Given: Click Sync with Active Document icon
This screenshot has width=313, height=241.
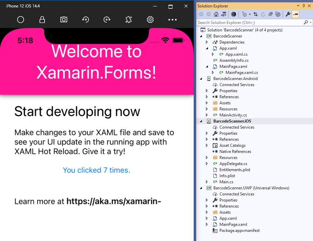Looking at the screenshot, I should click(x=256, y=14).
